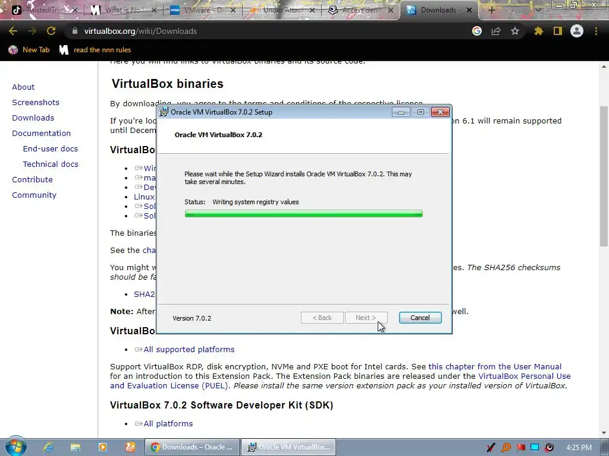
Task: Click the blue monitor tray icon
Action: (x=535, y=448)
